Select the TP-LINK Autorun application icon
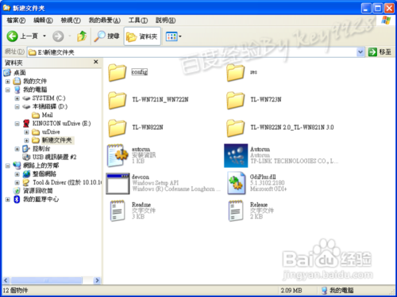 [x=236, y=155]
